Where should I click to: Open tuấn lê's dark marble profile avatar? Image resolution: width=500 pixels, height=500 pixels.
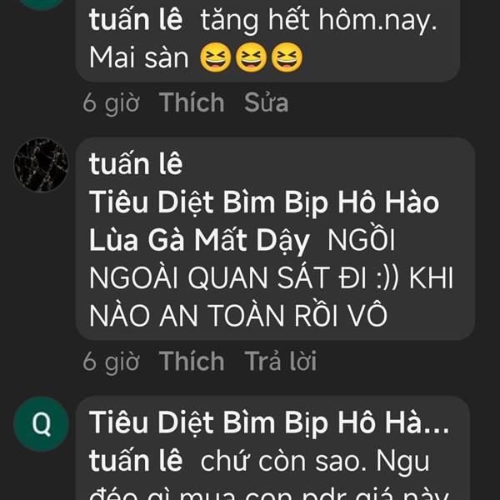tap(41, 165)
